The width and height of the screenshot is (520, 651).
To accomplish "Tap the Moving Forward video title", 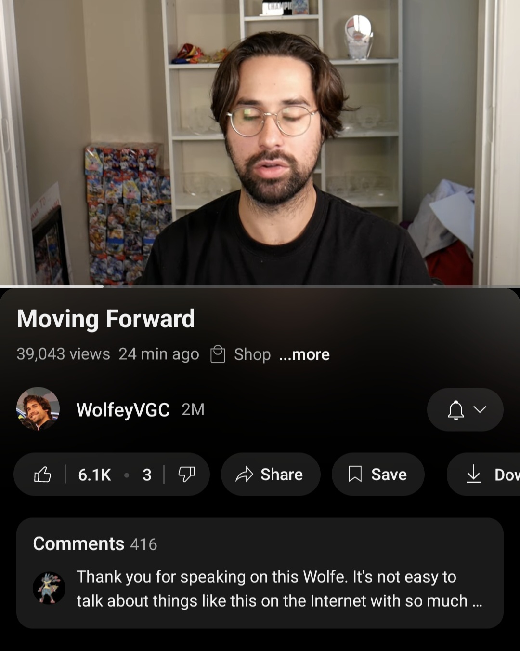I will (106, 319).
